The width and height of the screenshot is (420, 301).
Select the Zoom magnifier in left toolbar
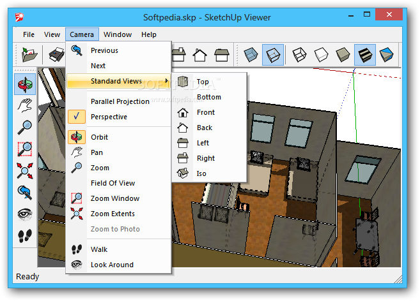click(25, 128)
